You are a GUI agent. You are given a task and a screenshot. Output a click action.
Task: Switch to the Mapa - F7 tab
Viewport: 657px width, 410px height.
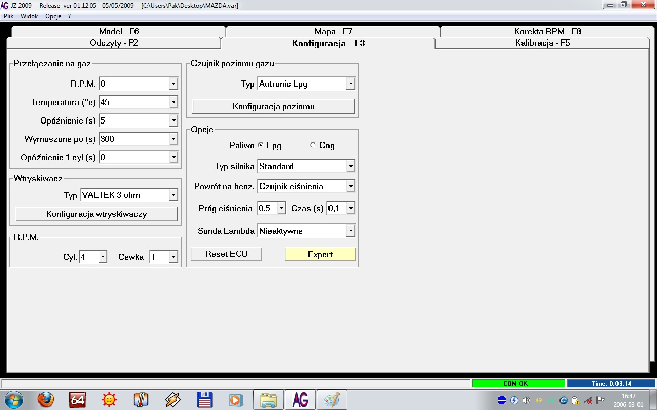[333, 31]
